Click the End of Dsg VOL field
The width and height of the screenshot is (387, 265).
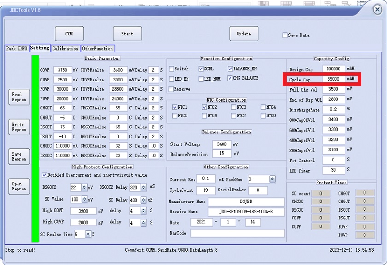[334, 99]
